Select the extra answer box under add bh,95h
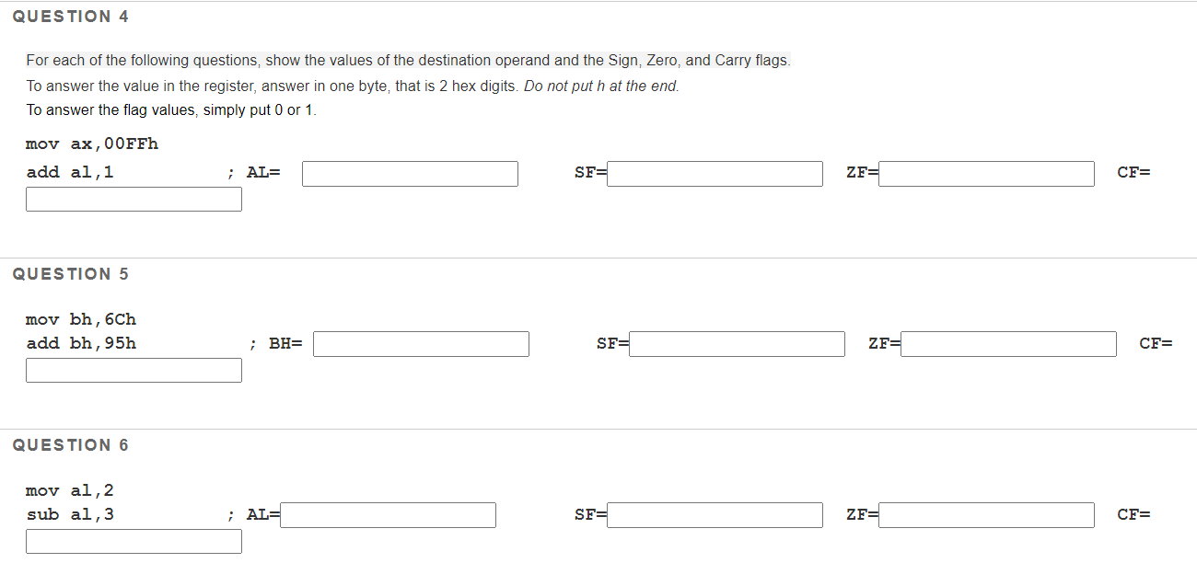The image size is (1197, 563). click(x=134, y=370)
